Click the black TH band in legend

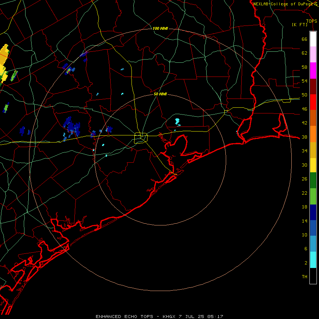(x=313, y=276)
